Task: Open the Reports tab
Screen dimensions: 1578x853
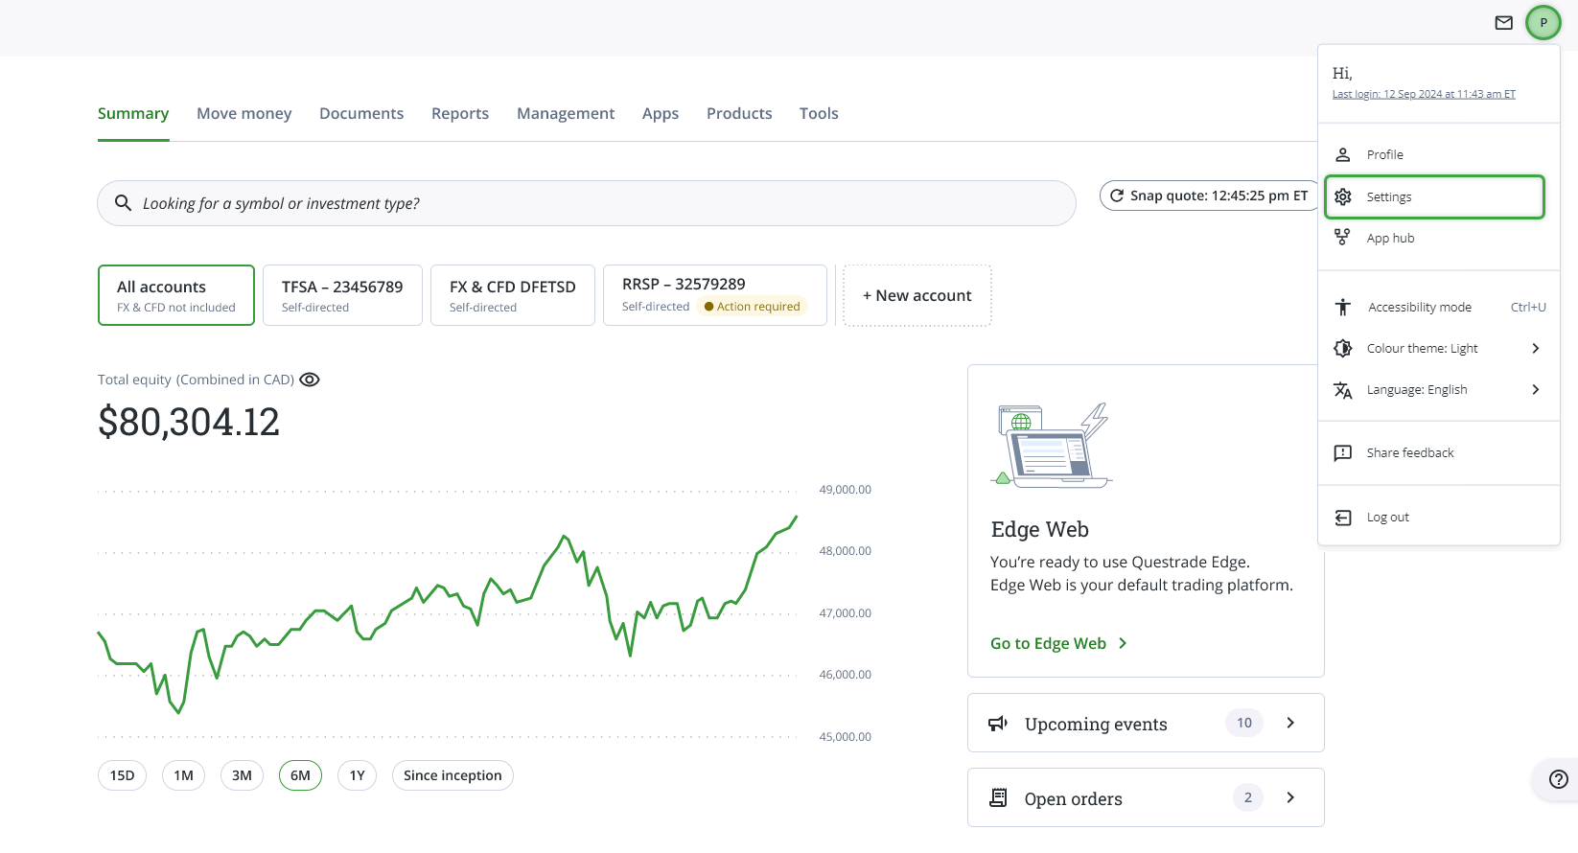Action: pos(459,113)
